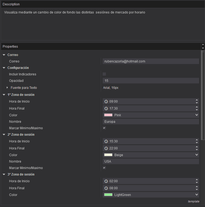Open the Pink color dropdown
The width and height of the screenshot is (205, 207).
click(197, 115)
